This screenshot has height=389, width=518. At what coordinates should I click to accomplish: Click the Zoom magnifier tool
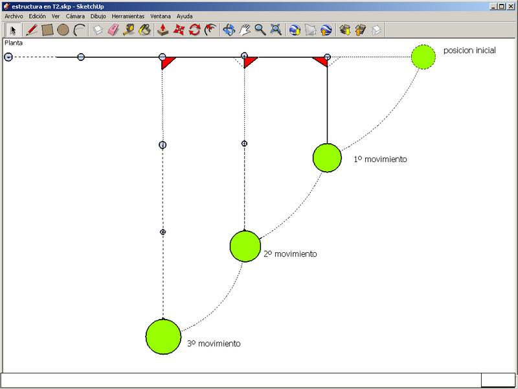click(x=260, y=30)
